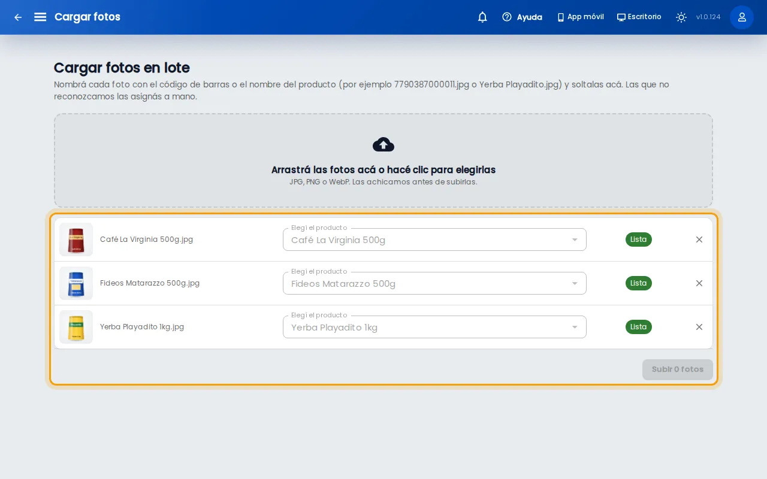The width and height of the screenshot is (767, 479).
Task: Select file name Yerba Playadito 1kg.jpg
Action: click(142, 327)
